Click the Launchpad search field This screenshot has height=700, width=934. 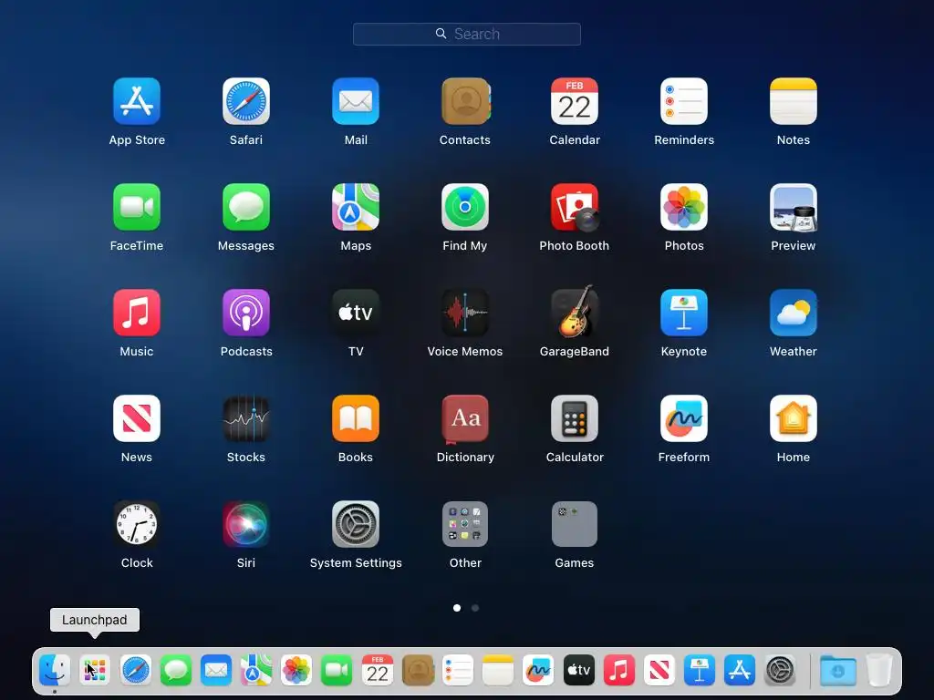pos(466,34)
